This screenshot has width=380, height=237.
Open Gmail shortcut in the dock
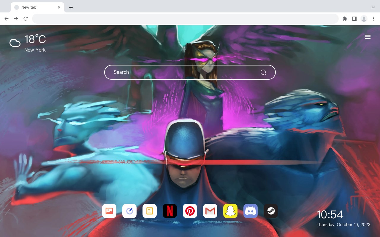coord(210,211)
